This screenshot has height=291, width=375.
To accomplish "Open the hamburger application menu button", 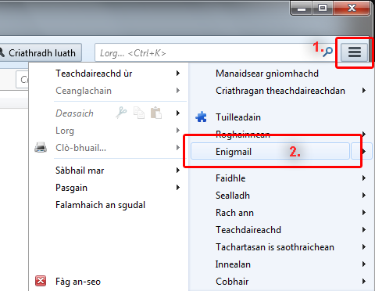I will (355, 52).
